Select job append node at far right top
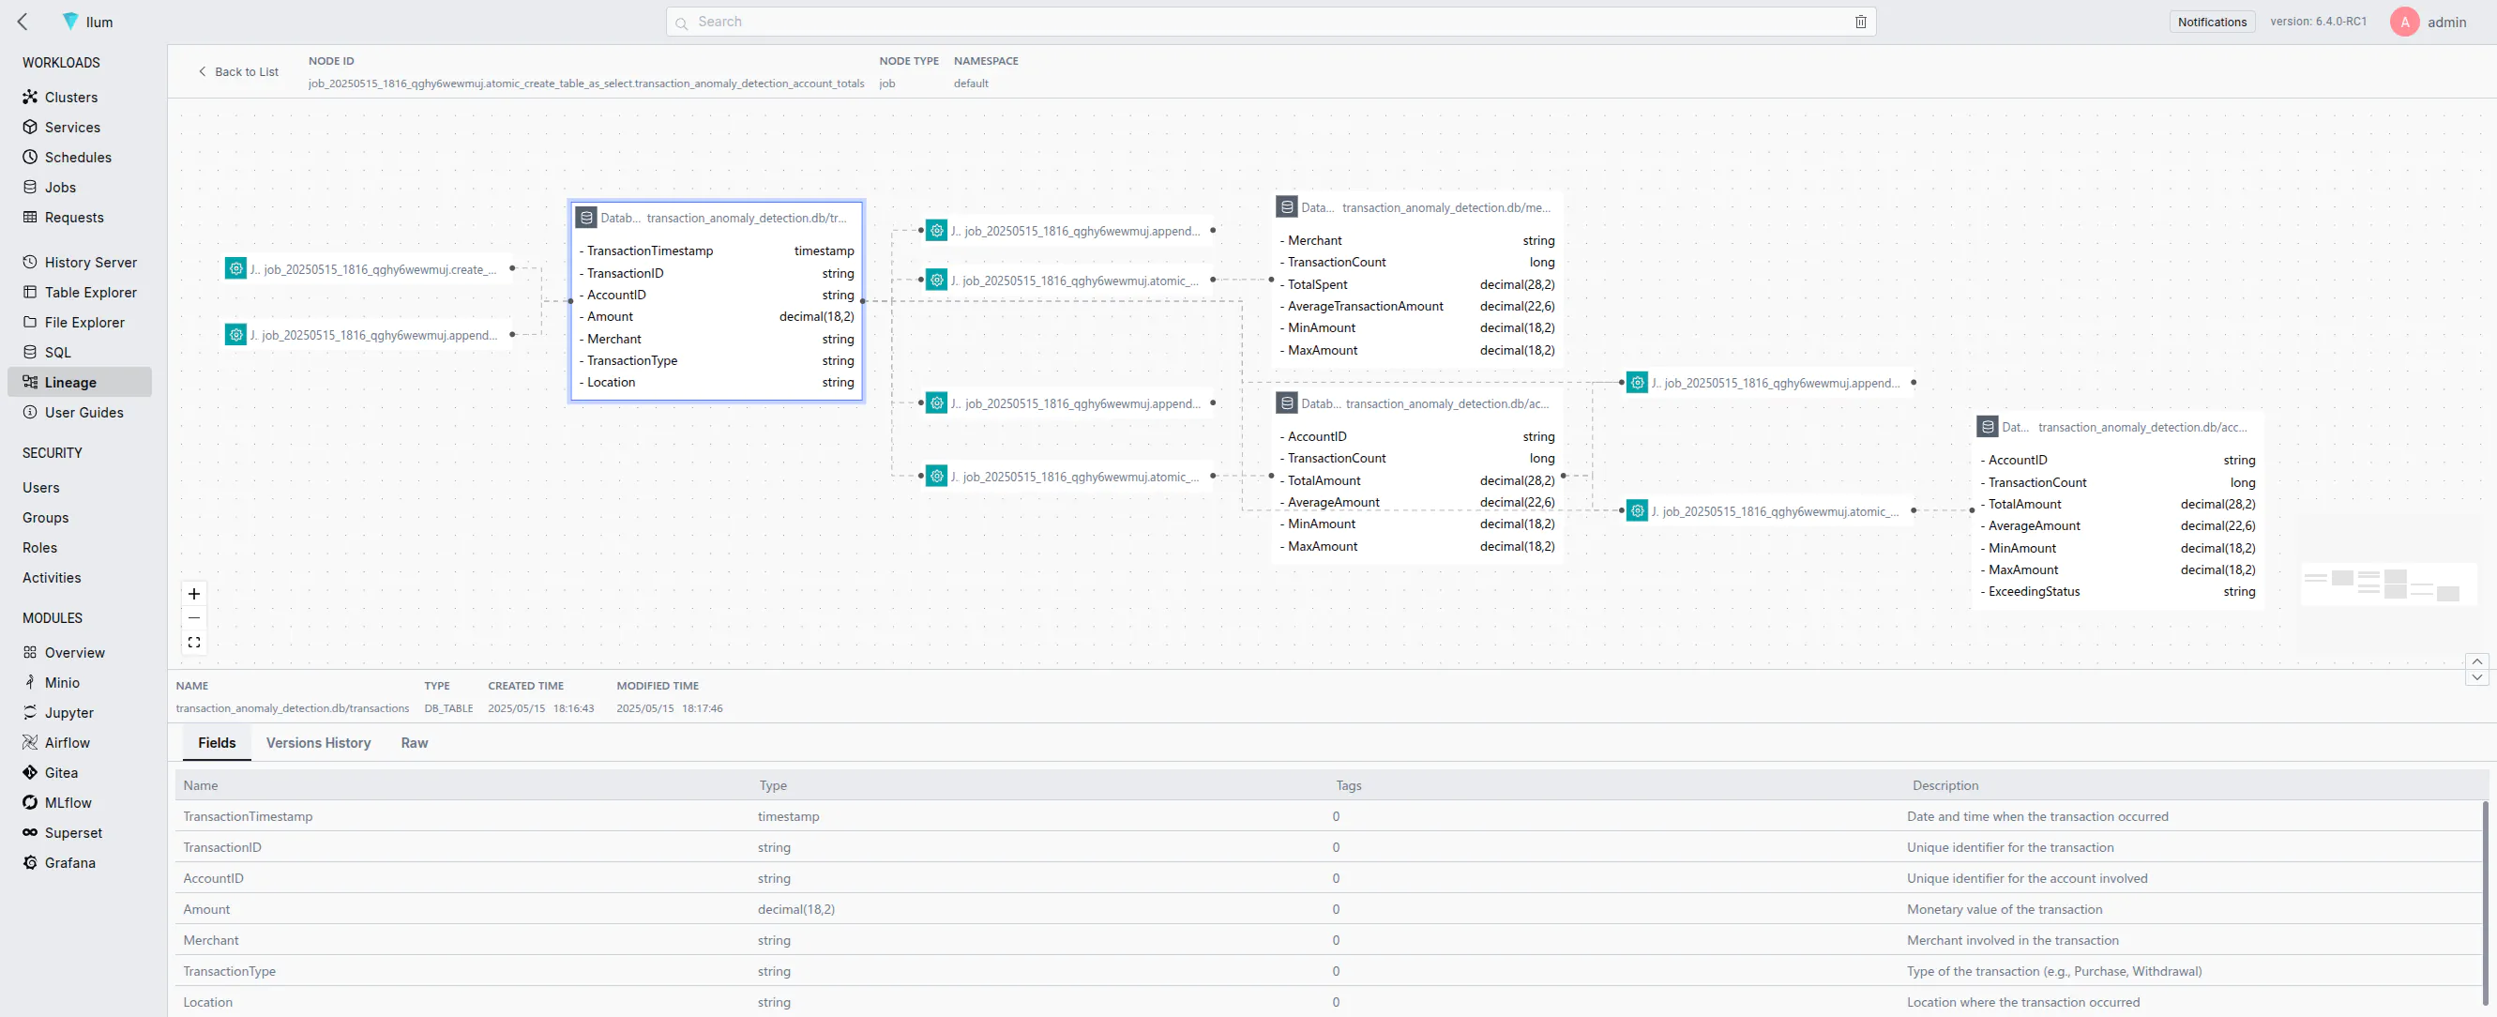2497x1017 pixels. click(1770, 383)
